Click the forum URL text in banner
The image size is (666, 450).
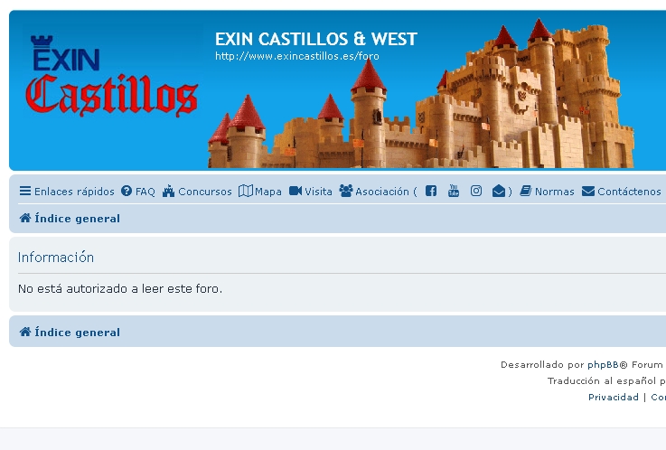297,56
